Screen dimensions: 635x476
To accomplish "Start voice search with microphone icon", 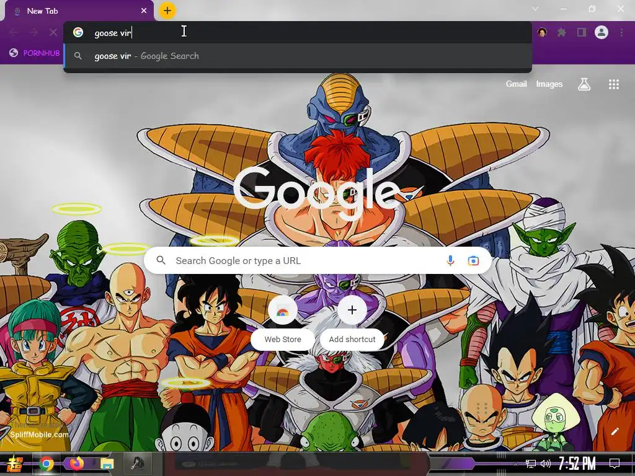I will pyautogui.click(x=450, y=261).
